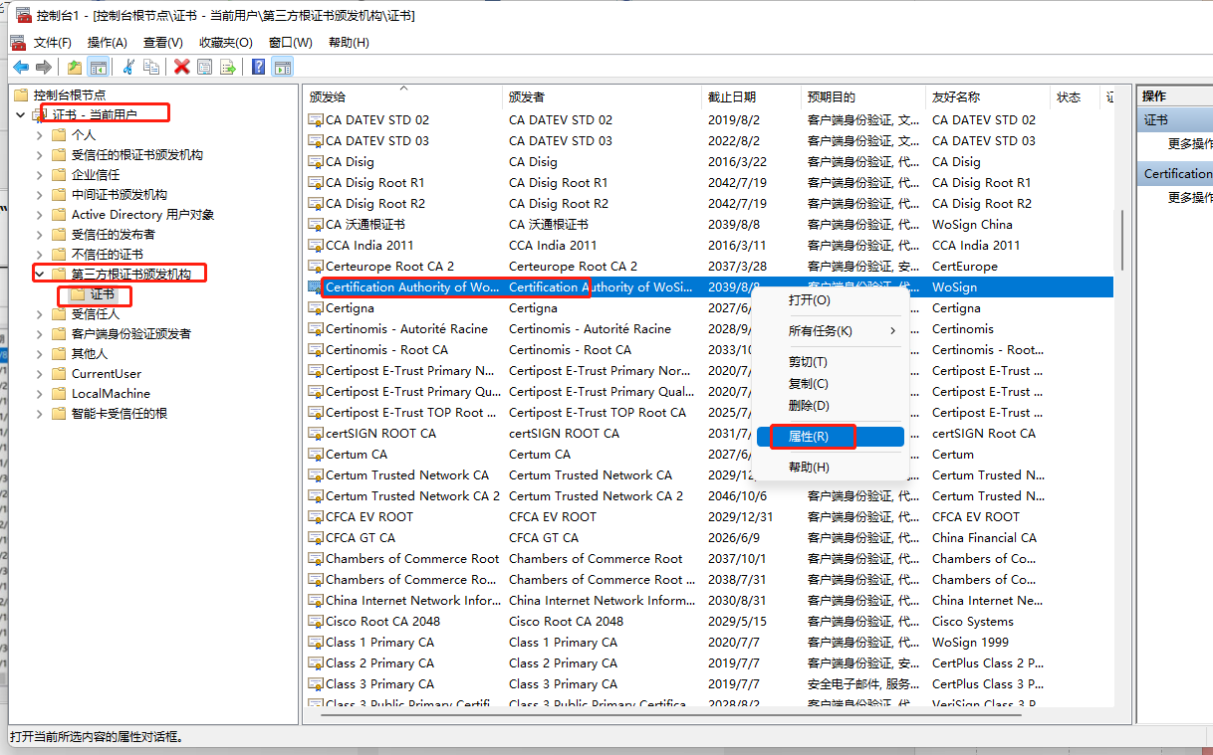Open the 操作(A) menu
Screen dimensions: 1213x755
tap(108, 42)
